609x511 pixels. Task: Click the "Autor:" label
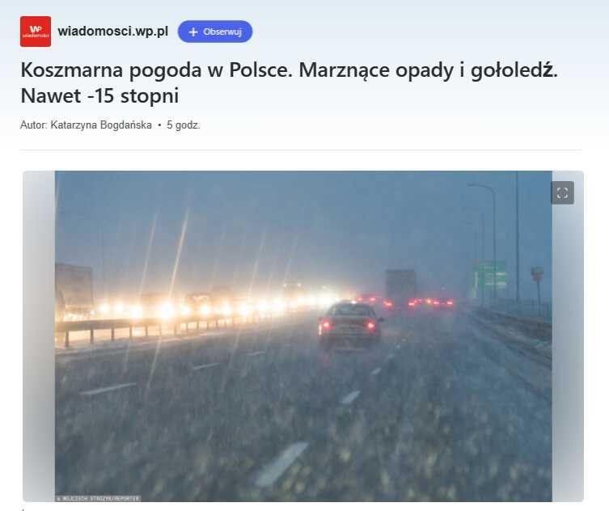[x=34, y=125]
